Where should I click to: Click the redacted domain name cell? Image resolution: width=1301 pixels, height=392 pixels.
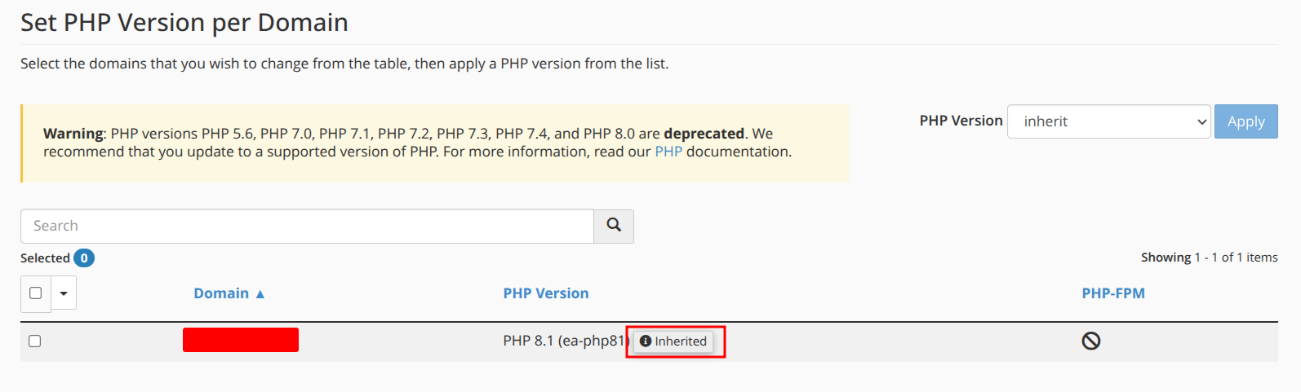241,340
